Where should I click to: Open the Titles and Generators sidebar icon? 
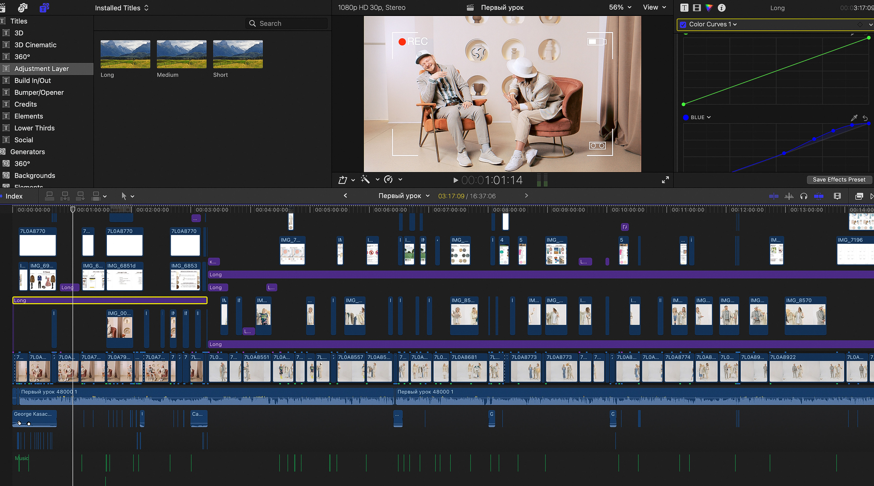[44, 8]
